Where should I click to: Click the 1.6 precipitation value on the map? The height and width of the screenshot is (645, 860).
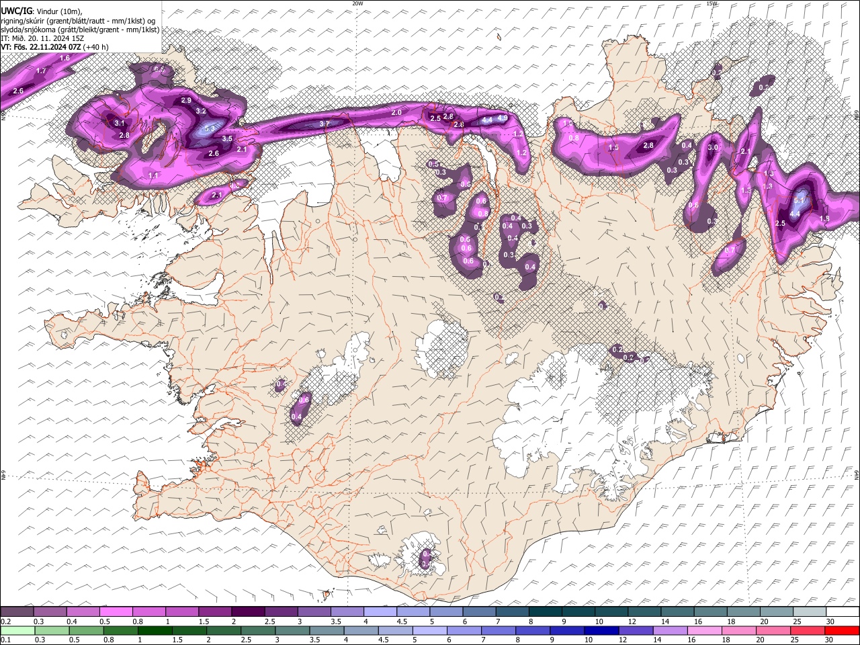[x=64, y=58]
